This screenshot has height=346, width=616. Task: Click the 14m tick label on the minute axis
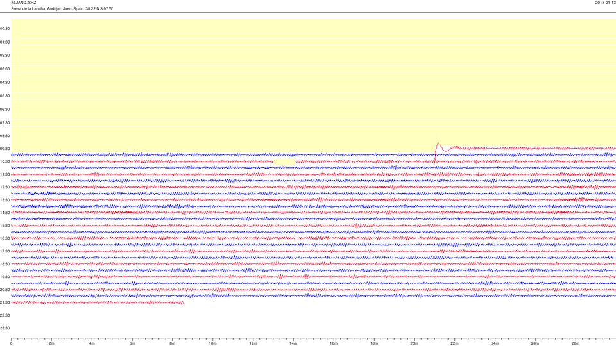tap(293, 343)
